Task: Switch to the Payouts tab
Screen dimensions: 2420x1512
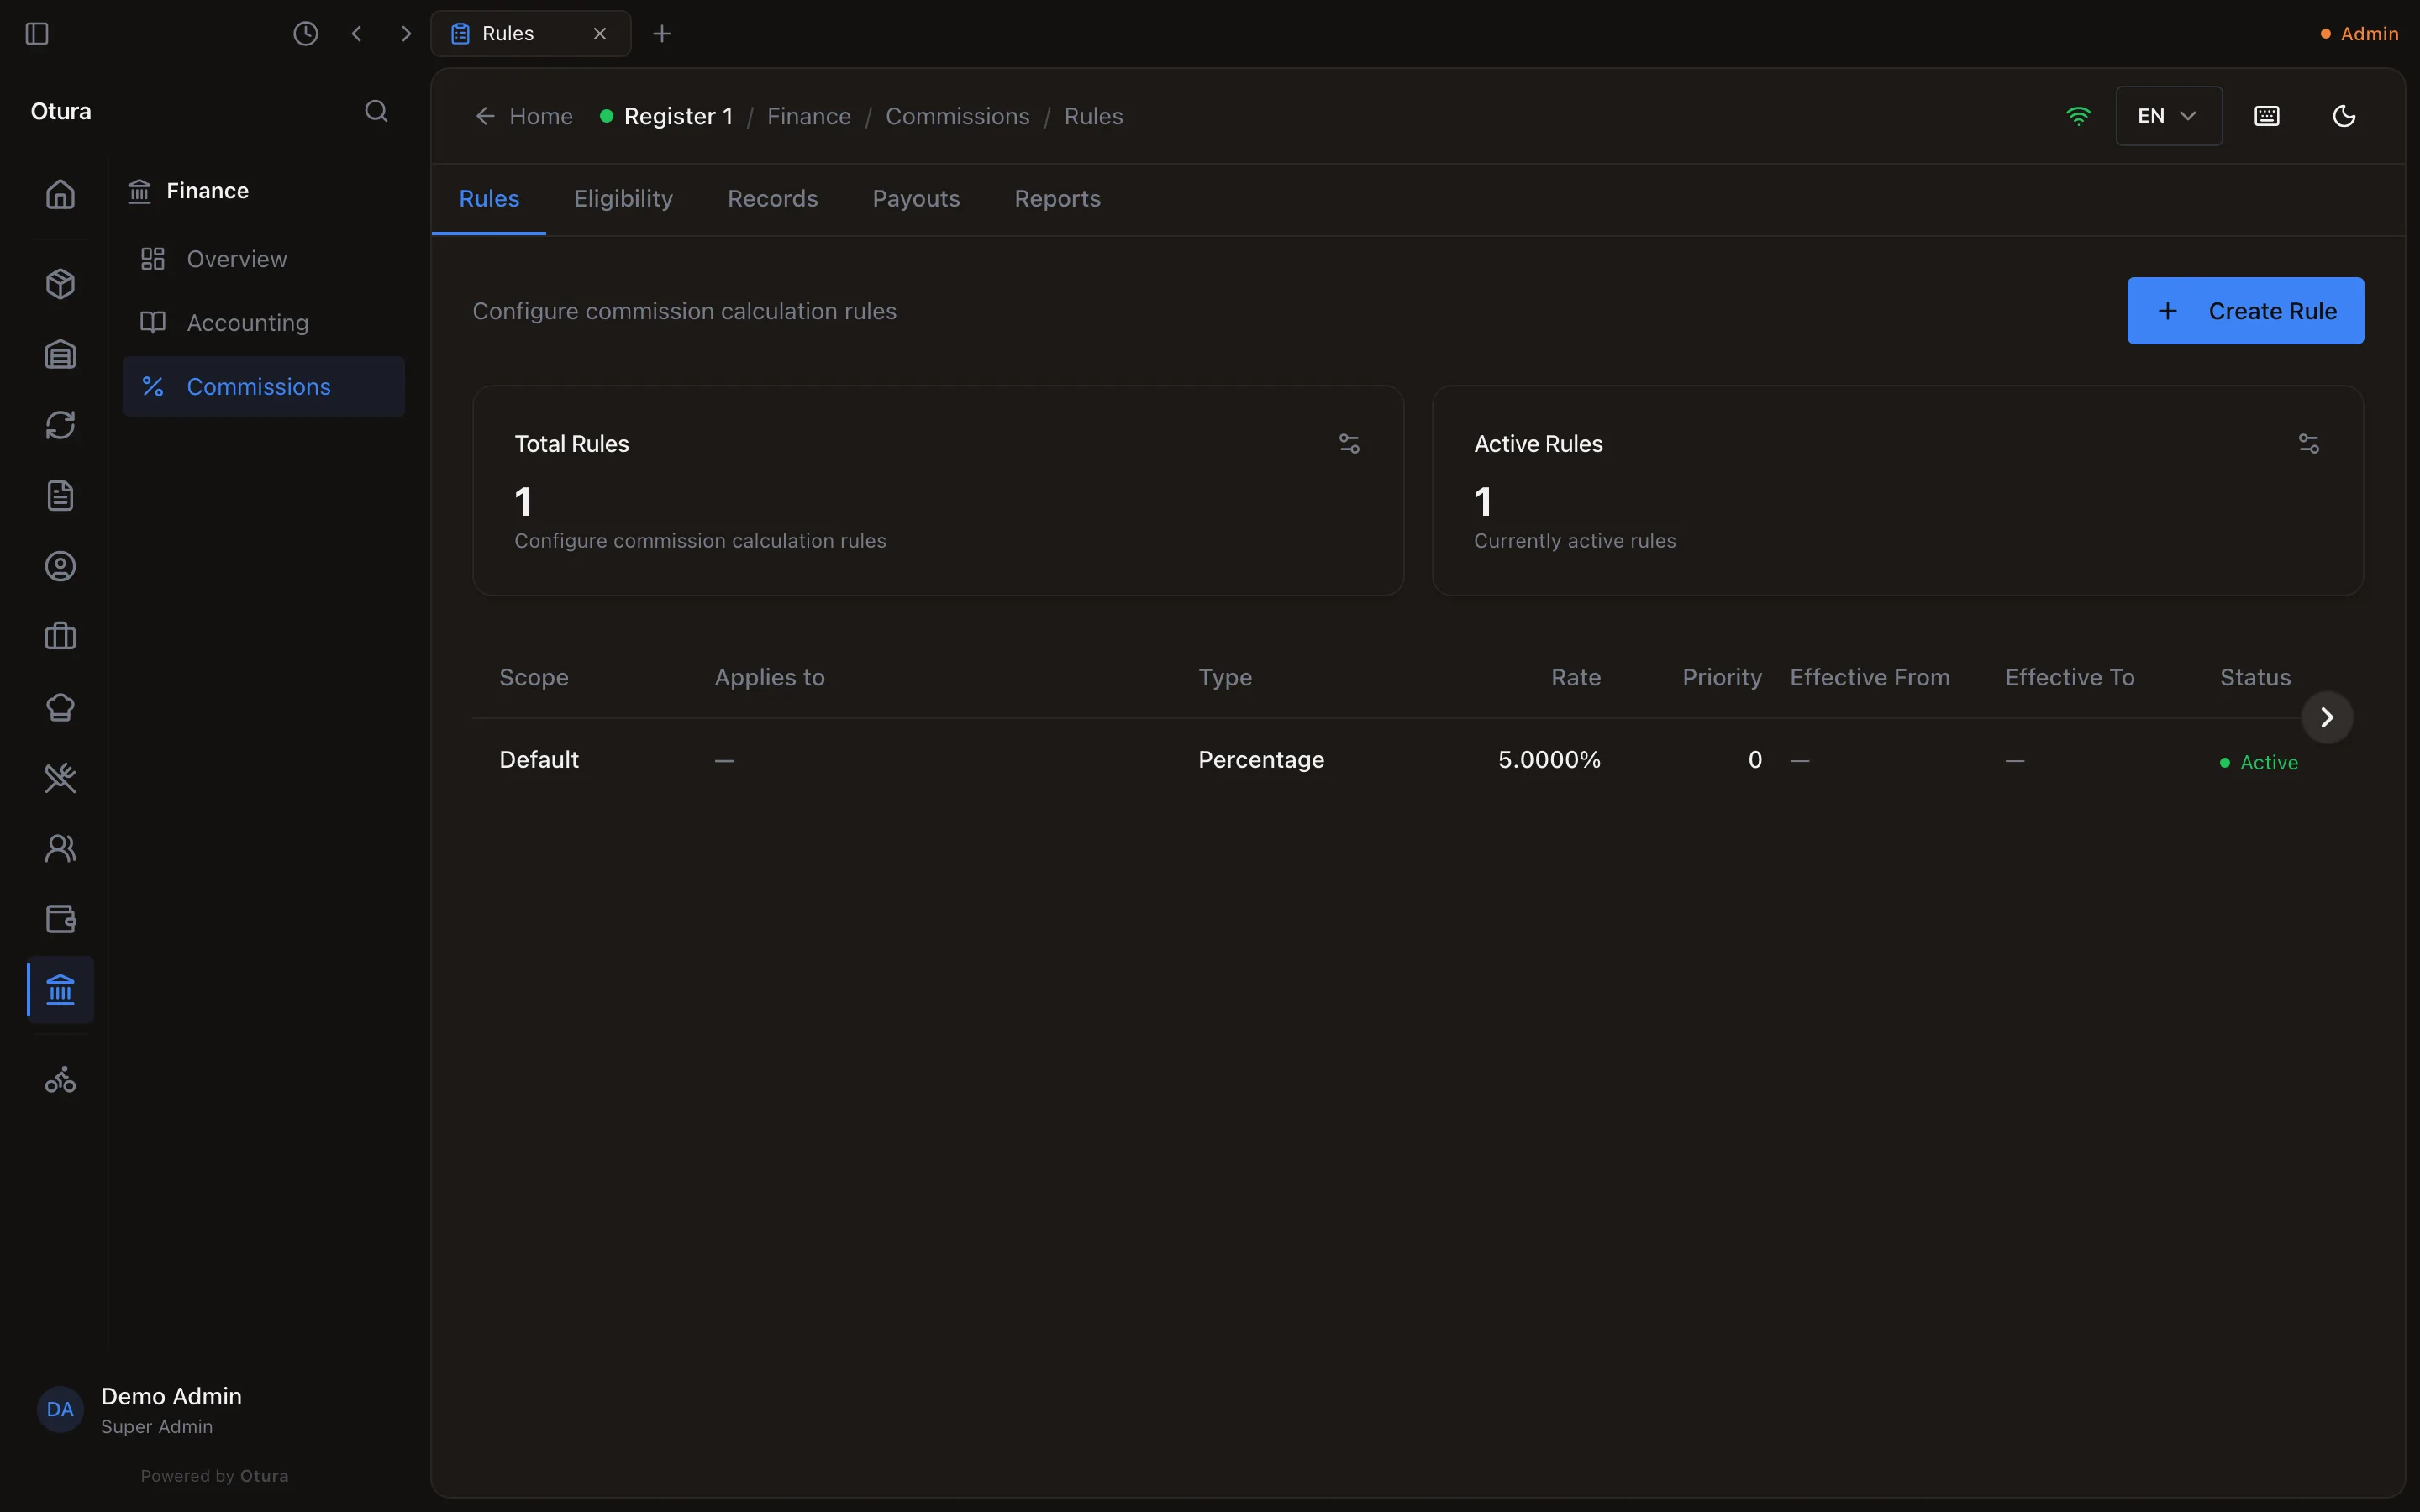Action: pos(916,199)
